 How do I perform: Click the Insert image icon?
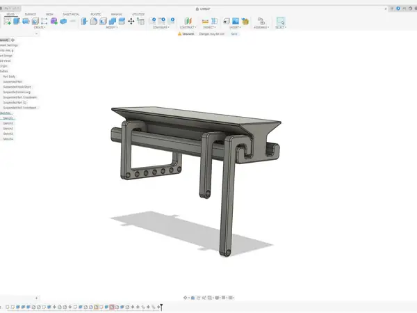point(236,21)
